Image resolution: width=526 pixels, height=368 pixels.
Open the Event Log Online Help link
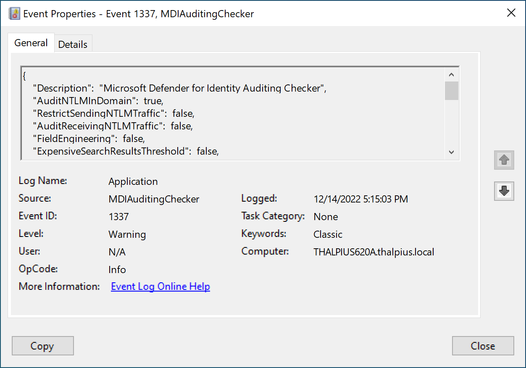(160, 287)
